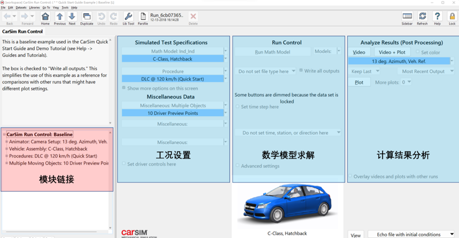Click the Run_6cb07365 dataset title field
Viewport: 459px width, 238px height.
coord(167,15)
